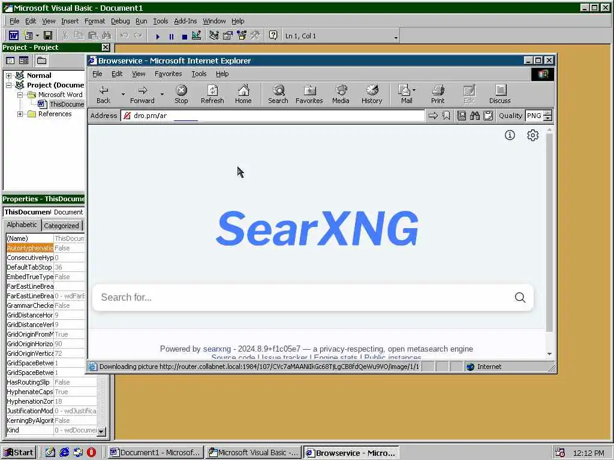
Task: Click the IE Media toolbar button
Action: (x=341, y=95)
